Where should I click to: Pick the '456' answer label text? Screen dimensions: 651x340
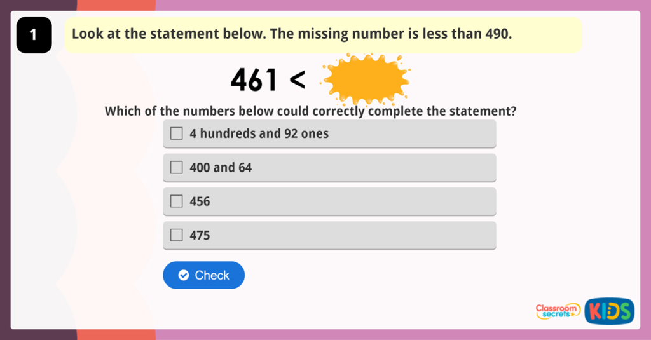pos(200,201)
